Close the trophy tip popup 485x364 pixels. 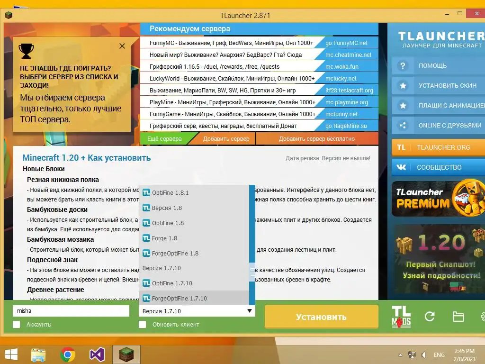tap(122, 46)
